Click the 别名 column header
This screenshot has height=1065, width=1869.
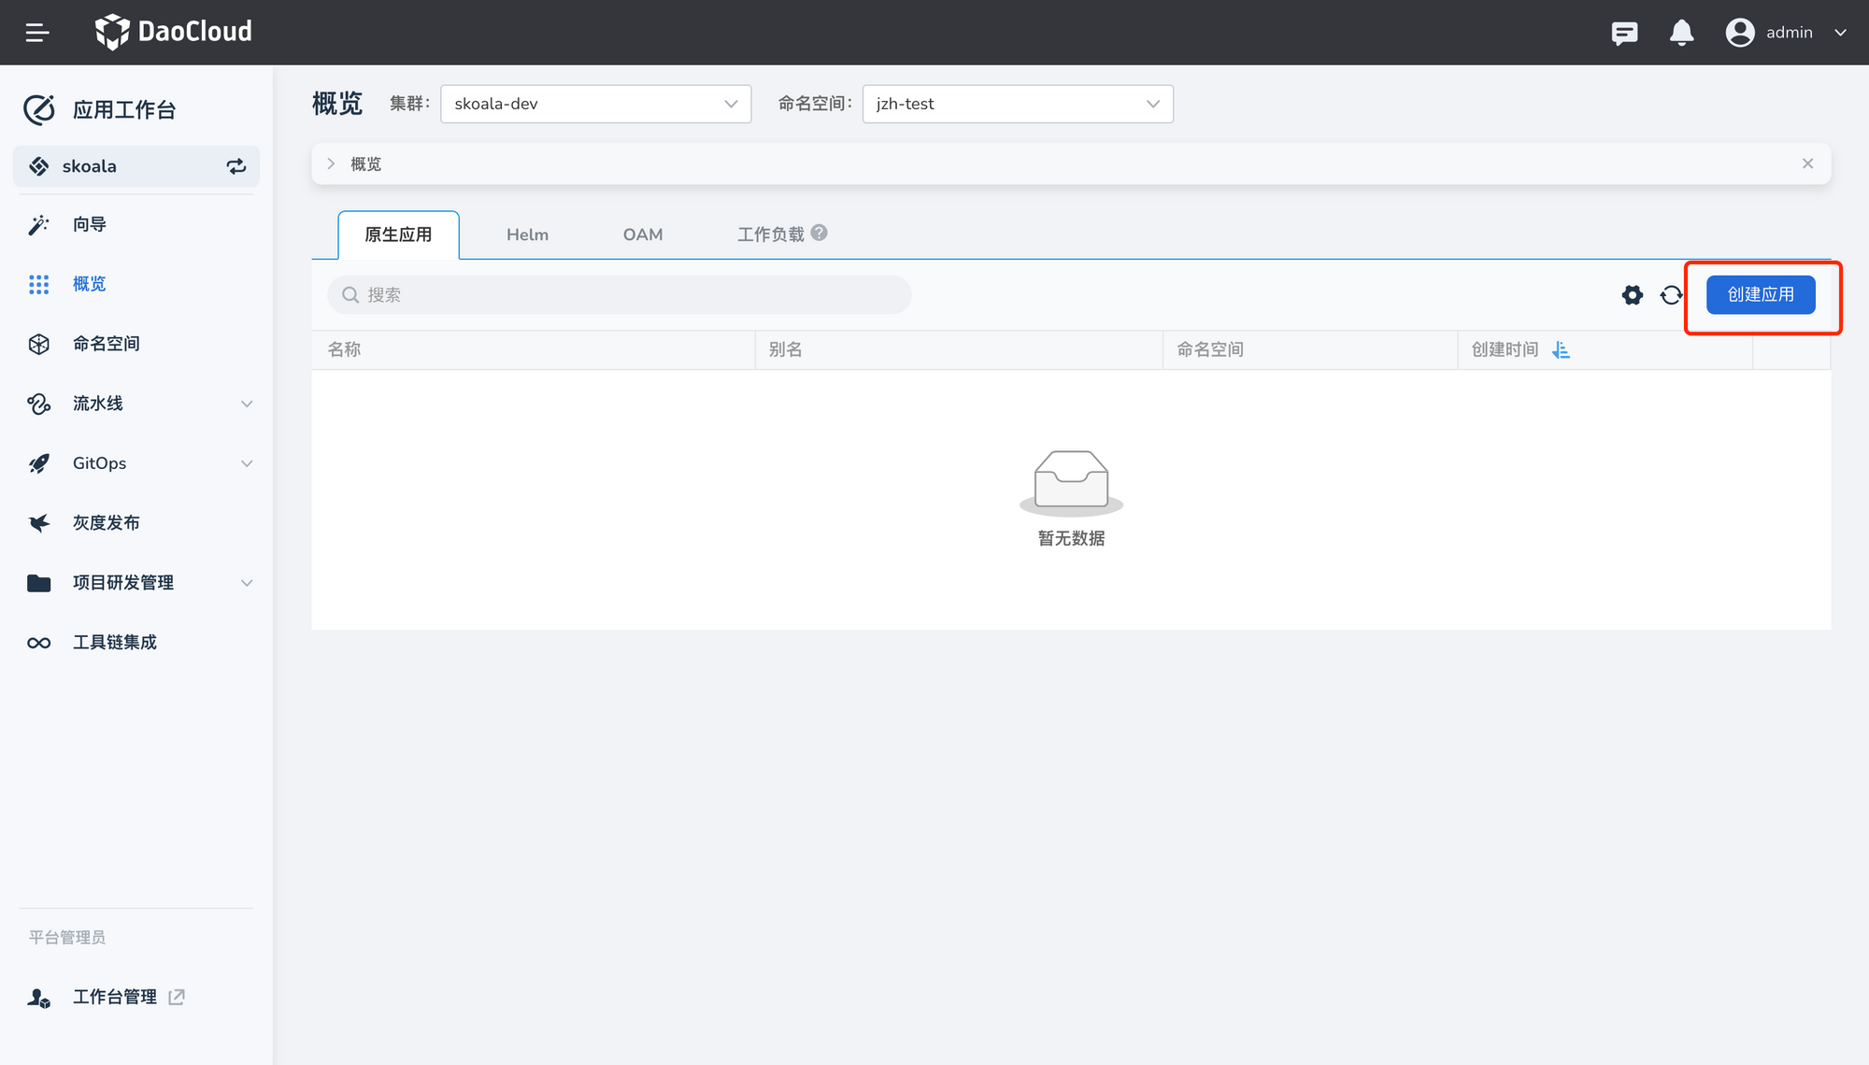coord(785,350)
